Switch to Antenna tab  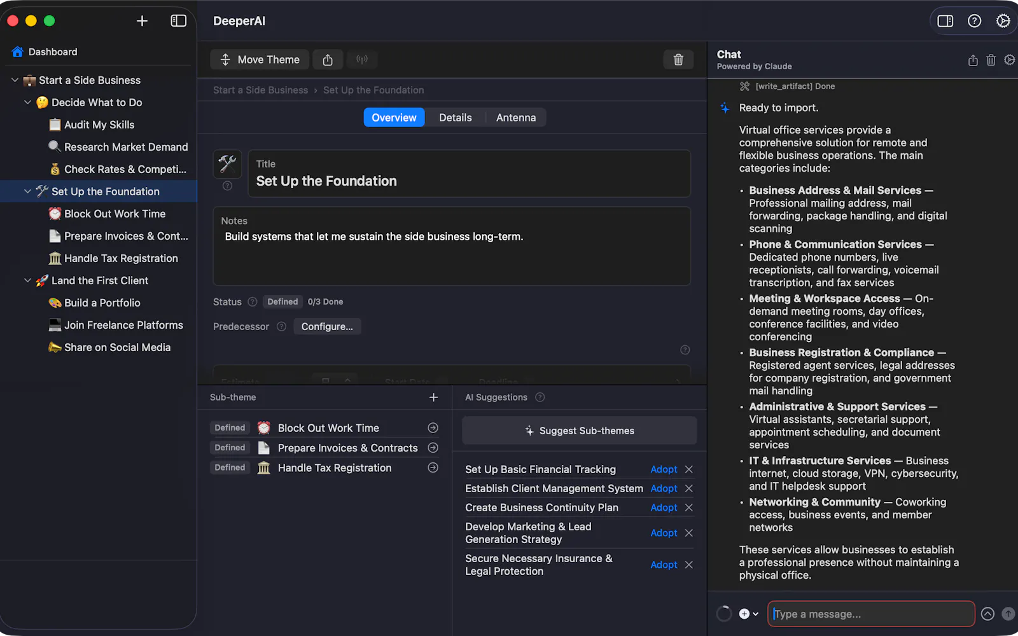(x=516, y=118)
